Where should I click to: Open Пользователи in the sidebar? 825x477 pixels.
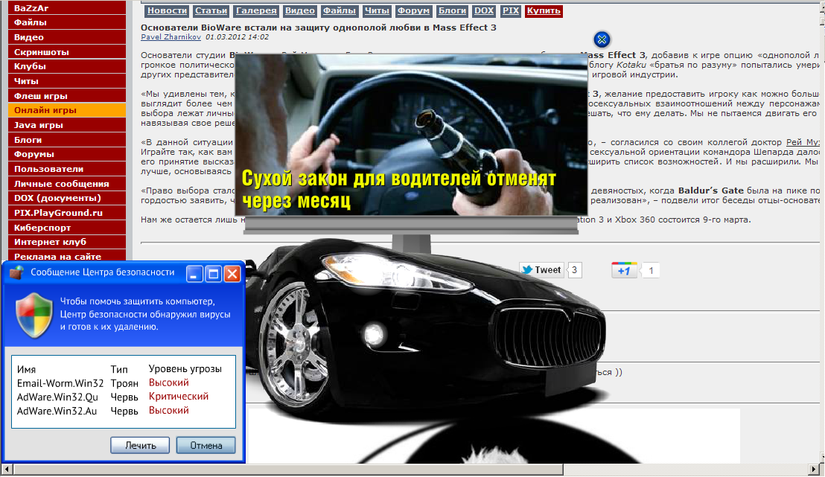coord(67,169)
